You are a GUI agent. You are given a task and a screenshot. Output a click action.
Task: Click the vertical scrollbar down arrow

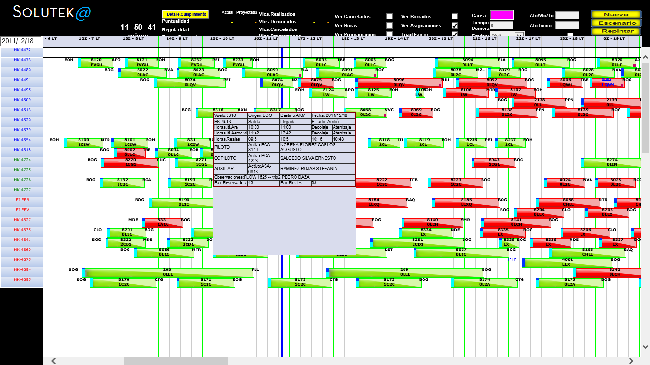click(645, 346)
